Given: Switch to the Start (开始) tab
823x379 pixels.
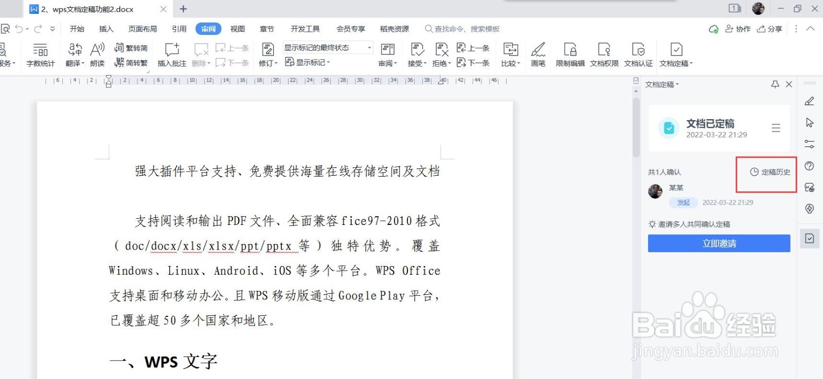Looking at the screenshot, I should click(77, 29).
